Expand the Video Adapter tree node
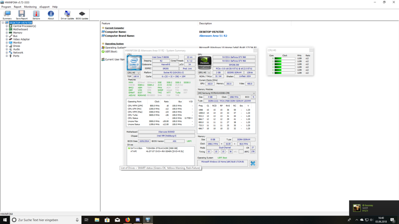The height and width of the screenshot is (224, 399). 7,39
